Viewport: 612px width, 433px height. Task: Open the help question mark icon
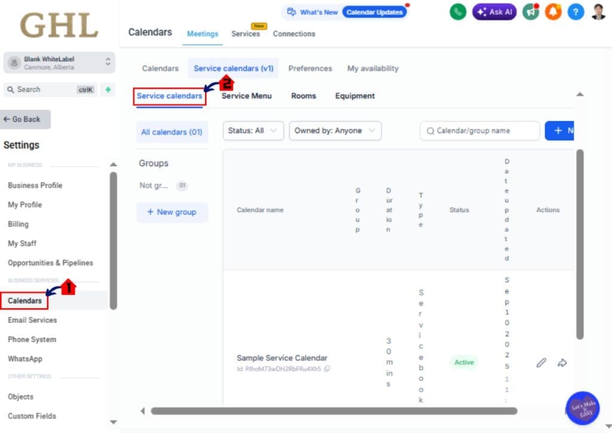pyautogui.click(x=576, y=11)
